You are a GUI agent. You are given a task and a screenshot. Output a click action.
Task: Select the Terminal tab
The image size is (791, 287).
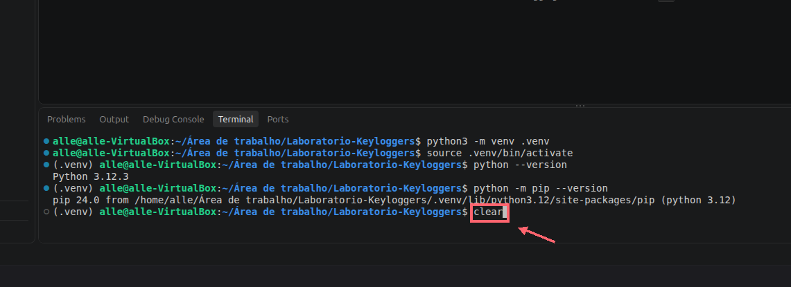[236, 120]
